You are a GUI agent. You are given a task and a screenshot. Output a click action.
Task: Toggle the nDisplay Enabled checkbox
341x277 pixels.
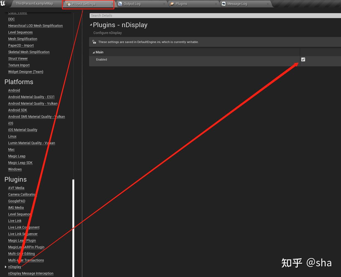pos(303,59)
